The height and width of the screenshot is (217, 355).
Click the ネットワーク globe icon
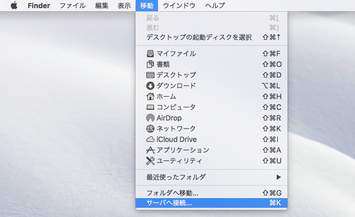click(150, 129)
